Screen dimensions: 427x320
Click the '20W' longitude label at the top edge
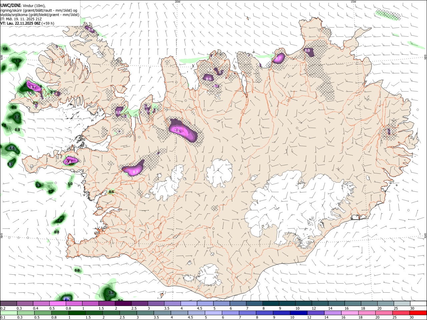(177, 2)
